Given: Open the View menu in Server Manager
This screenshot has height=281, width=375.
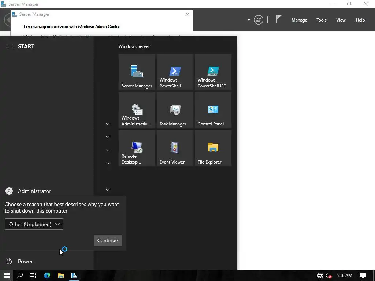Looking at the screenshot, I should click(x=341, y=20).
